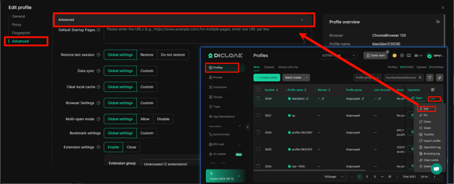Click the Number/Name/Remarks search field
454x184 pixels.
(x=404, y=78)
